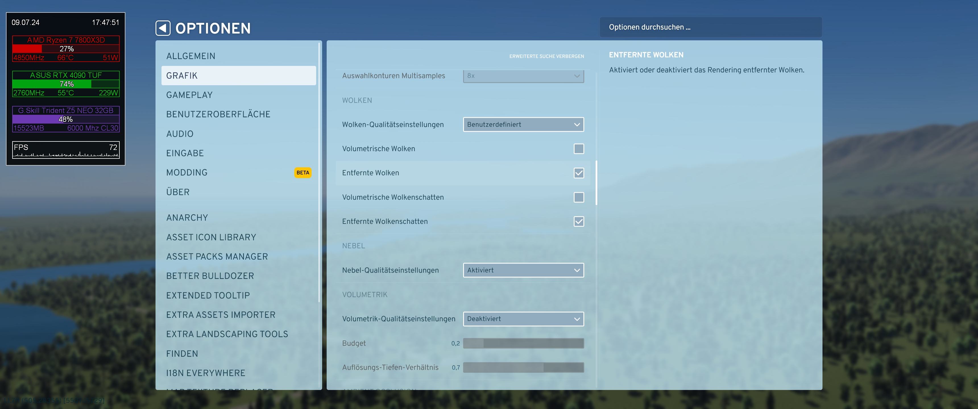Open the Gameplay options section
978x409 pixels.
pyautogui.click(x=189, y=95)
